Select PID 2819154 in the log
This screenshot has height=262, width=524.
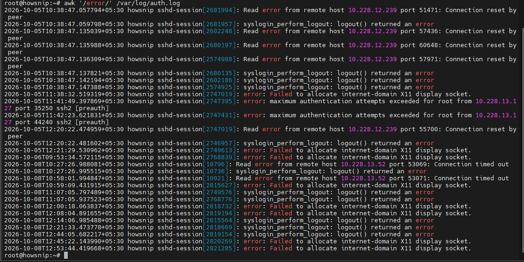(x=219, y=234)
